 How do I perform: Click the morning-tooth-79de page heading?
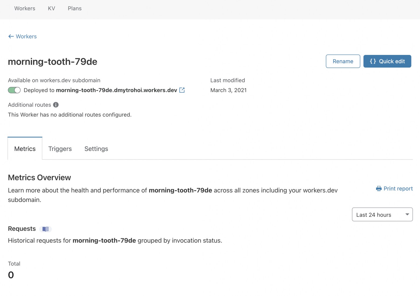[x=52, y=62]
